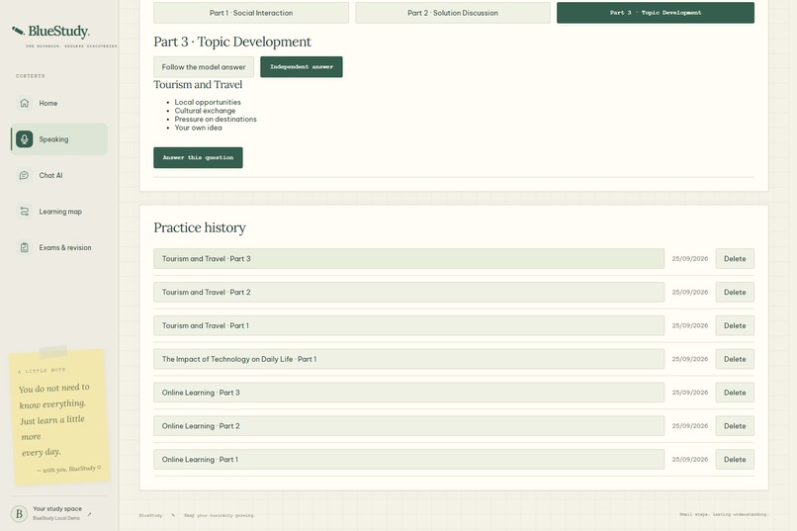This screenshot has width=797, height=531.
Task: Delete Online Learning Part 1 entry
Action: (735, 460)
